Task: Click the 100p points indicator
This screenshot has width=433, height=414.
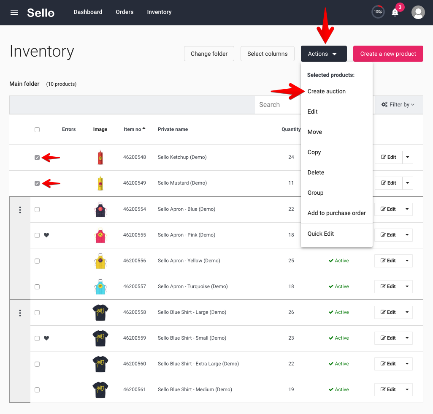Action: [378, 12]
